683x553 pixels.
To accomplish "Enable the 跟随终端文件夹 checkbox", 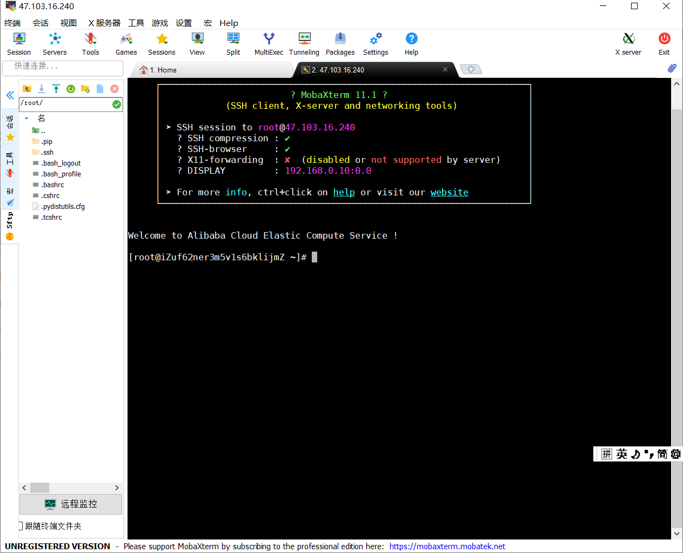I will click(21, 526).
